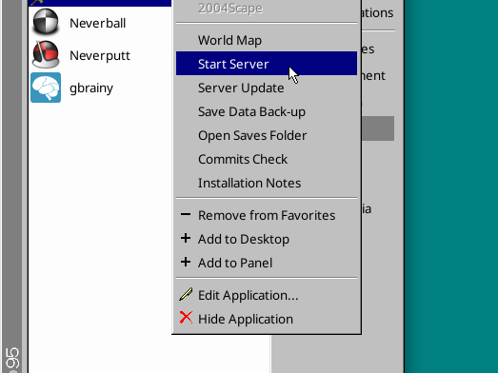Select the Neverputt text label
The width and height of the screenshot is (498, 373).
click(x=100, y=55)
